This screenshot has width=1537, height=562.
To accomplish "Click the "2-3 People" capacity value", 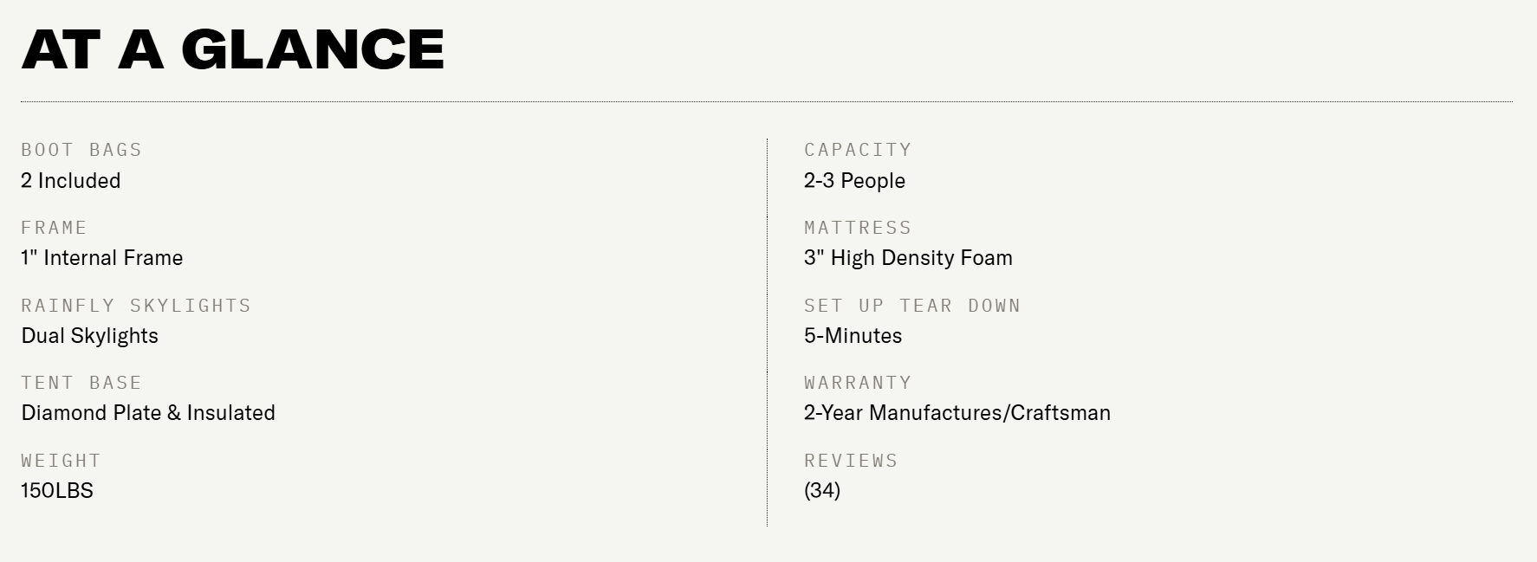I will tap(854, 181).
